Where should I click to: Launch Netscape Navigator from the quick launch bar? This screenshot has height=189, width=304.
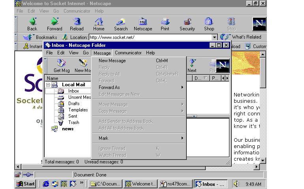(64, 184)
